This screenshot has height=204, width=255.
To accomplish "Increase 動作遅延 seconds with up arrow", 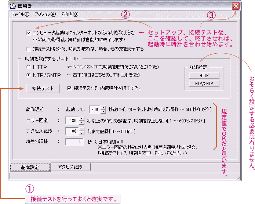I will [103, 107].
